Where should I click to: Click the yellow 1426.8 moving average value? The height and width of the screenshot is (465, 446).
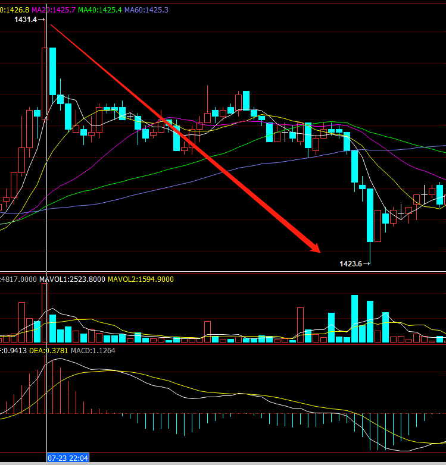click(14, 10)
